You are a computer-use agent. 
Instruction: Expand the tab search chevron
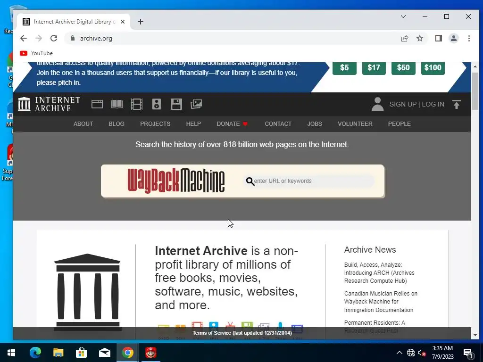point(403,16)
